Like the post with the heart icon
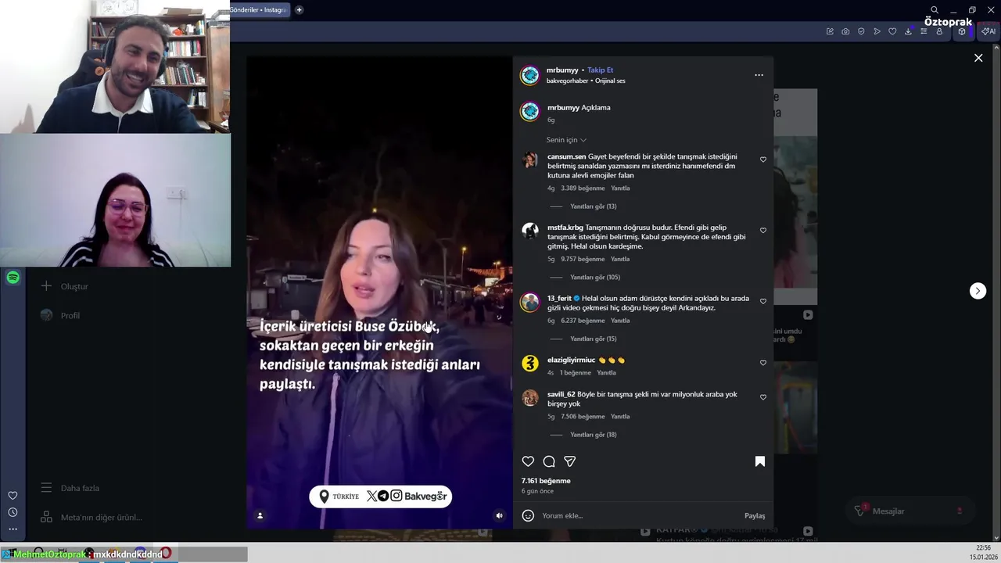 coord(528,461)
